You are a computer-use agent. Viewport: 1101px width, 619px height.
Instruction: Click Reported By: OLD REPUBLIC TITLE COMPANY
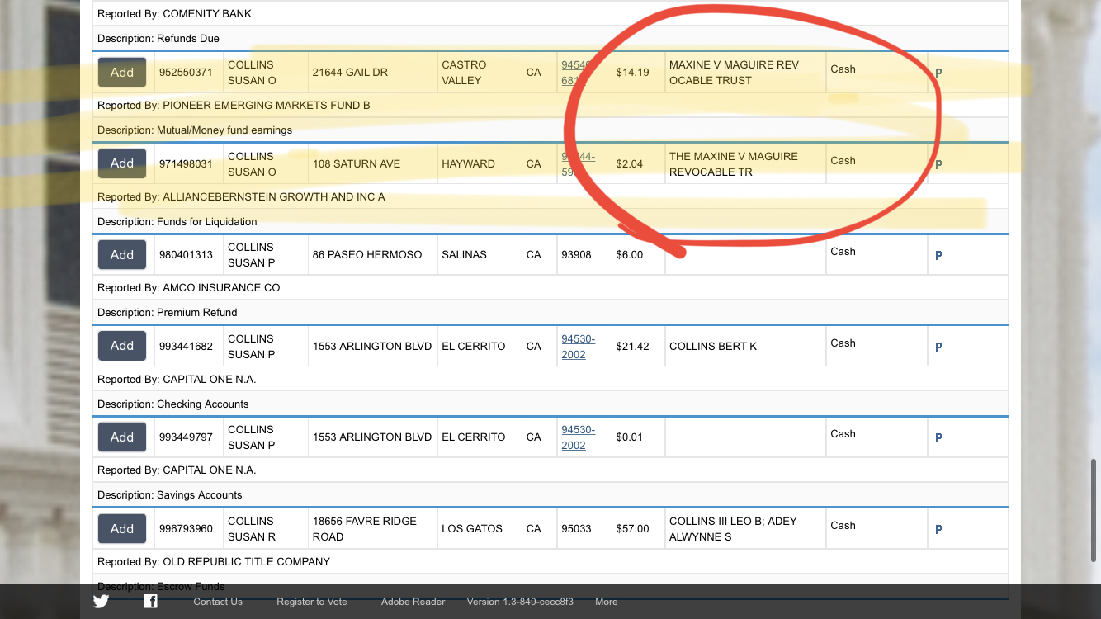550,562
